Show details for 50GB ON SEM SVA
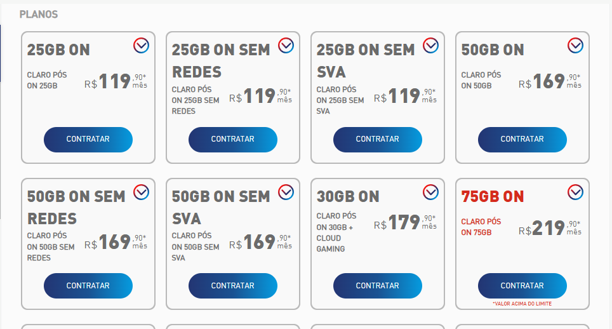The height and width of the screenshot is (329, 612). pos(286,192)
